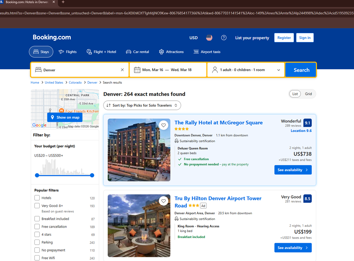Click Location 9.6 rating link
This screenshot has width=354, height=261.
(x=301, y=131)
